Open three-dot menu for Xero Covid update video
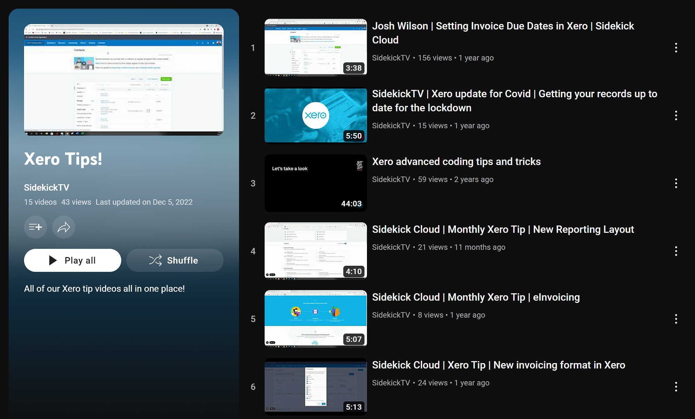The image size is (695, 419). [x=676, y=115]
